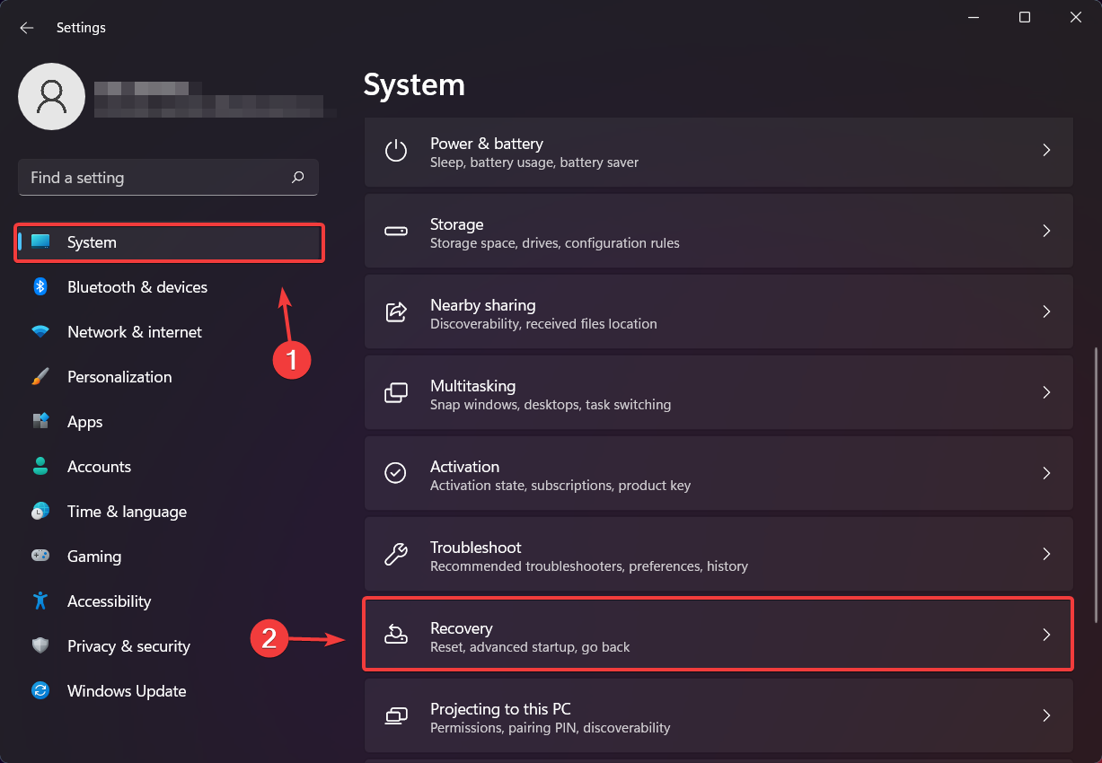This screenshot has height=763, width=1102.
Task: Go back using the back arrow
Action: [27, 28]
